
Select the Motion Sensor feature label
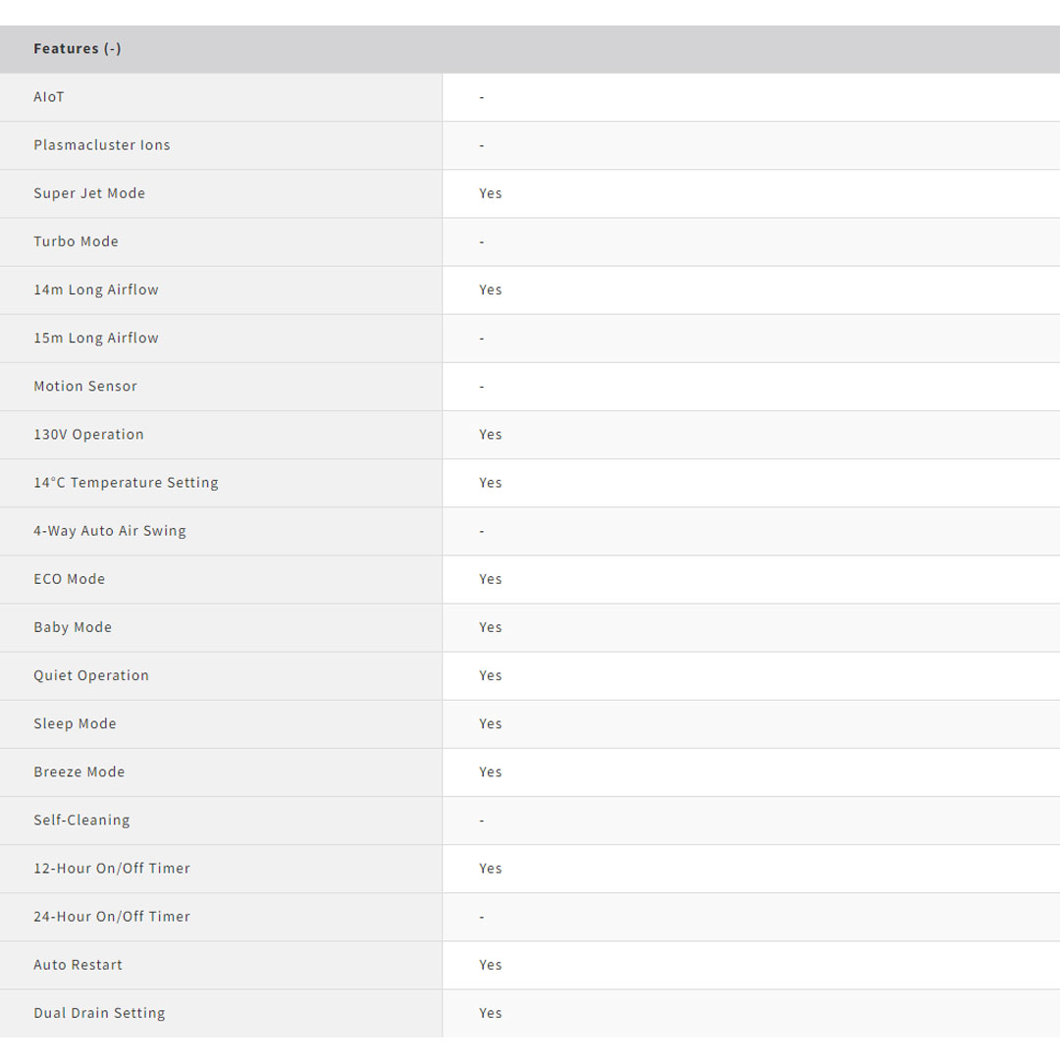click(85, 386)
